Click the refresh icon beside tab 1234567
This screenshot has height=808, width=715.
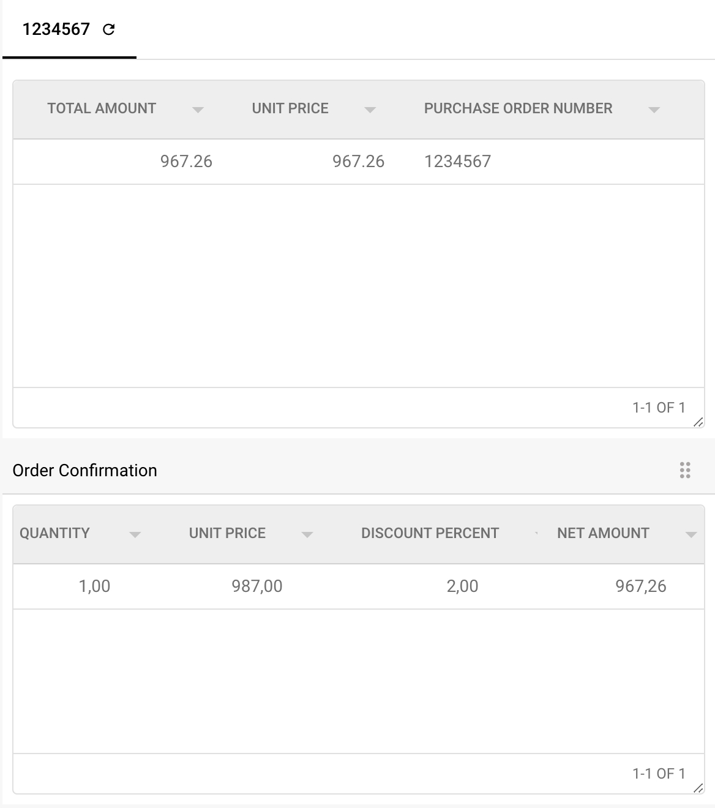pyautogui.click(x=109, y=29)
